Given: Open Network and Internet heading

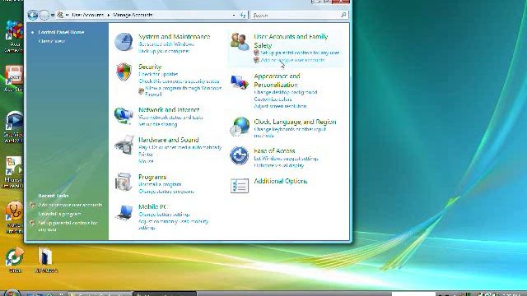Looking at the screenshot, I should coord(169,109).
